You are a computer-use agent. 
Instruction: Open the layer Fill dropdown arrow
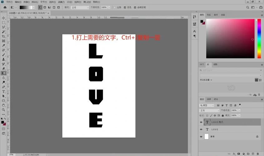tap(239, 115)
